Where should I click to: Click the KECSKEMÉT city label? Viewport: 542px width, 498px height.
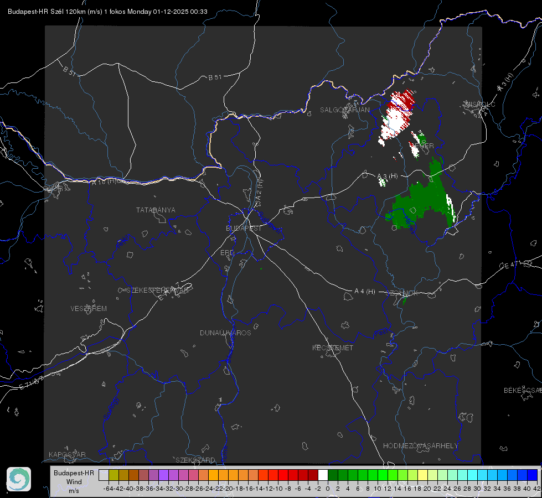click(333, 348)
